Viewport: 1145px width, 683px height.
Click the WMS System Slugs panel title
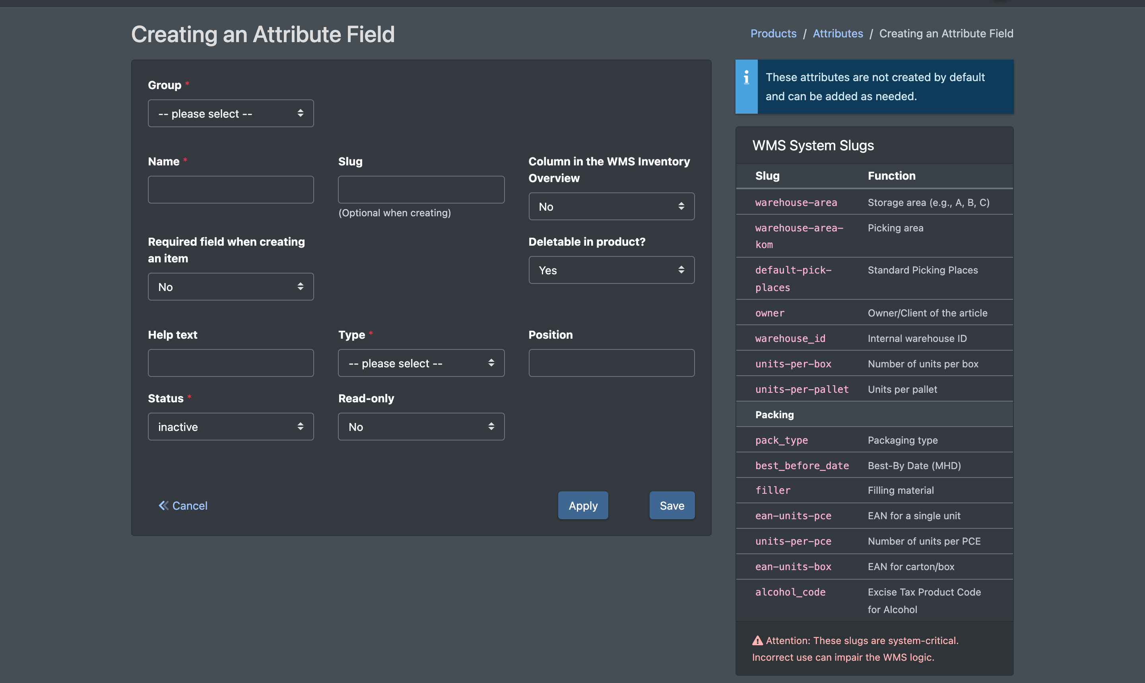click(813, 146)
